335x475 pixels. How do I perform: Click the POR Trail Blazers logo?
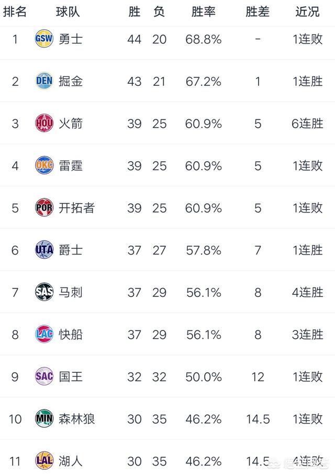(44, 207)
